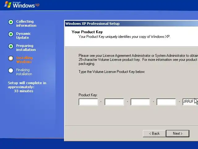Click 'Type the Volume License Product Key below:'

click(x=112, y=72)
